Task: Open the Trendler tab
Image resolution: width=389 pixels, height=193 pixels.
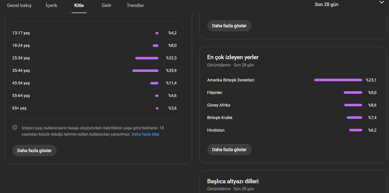Action: coord(135,6)
